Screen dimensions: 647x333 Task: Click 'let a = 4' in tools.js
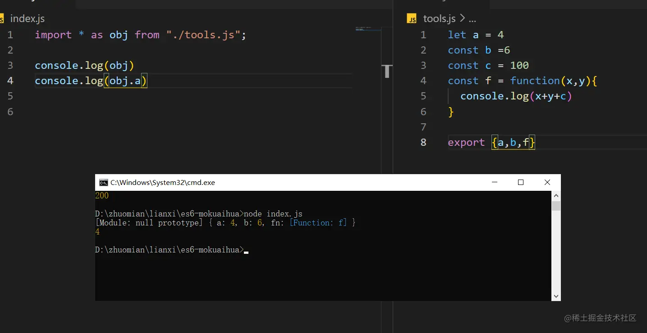pos(476,35)
